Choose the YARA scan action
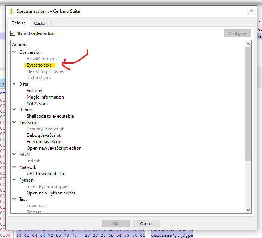The height and width of the screenshot is (238, 262). click(37, 103)
